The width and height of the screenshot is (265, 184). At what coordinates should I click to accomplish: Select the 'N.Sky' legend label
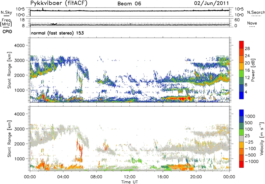point(6,12)
